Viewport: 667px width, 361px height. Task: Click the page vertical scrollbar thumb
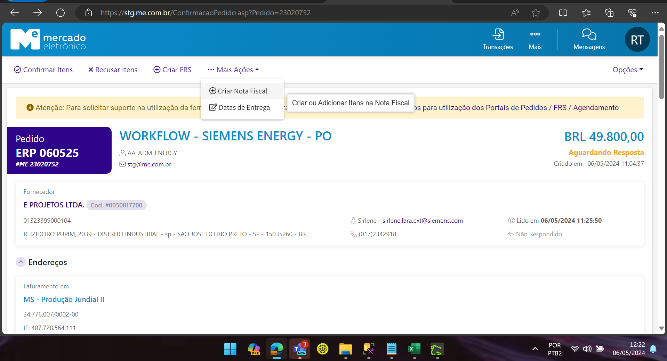point(661,66)
